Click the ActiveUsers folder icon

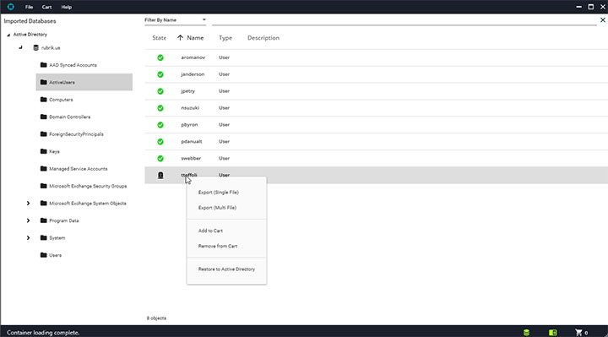[43, 82]
